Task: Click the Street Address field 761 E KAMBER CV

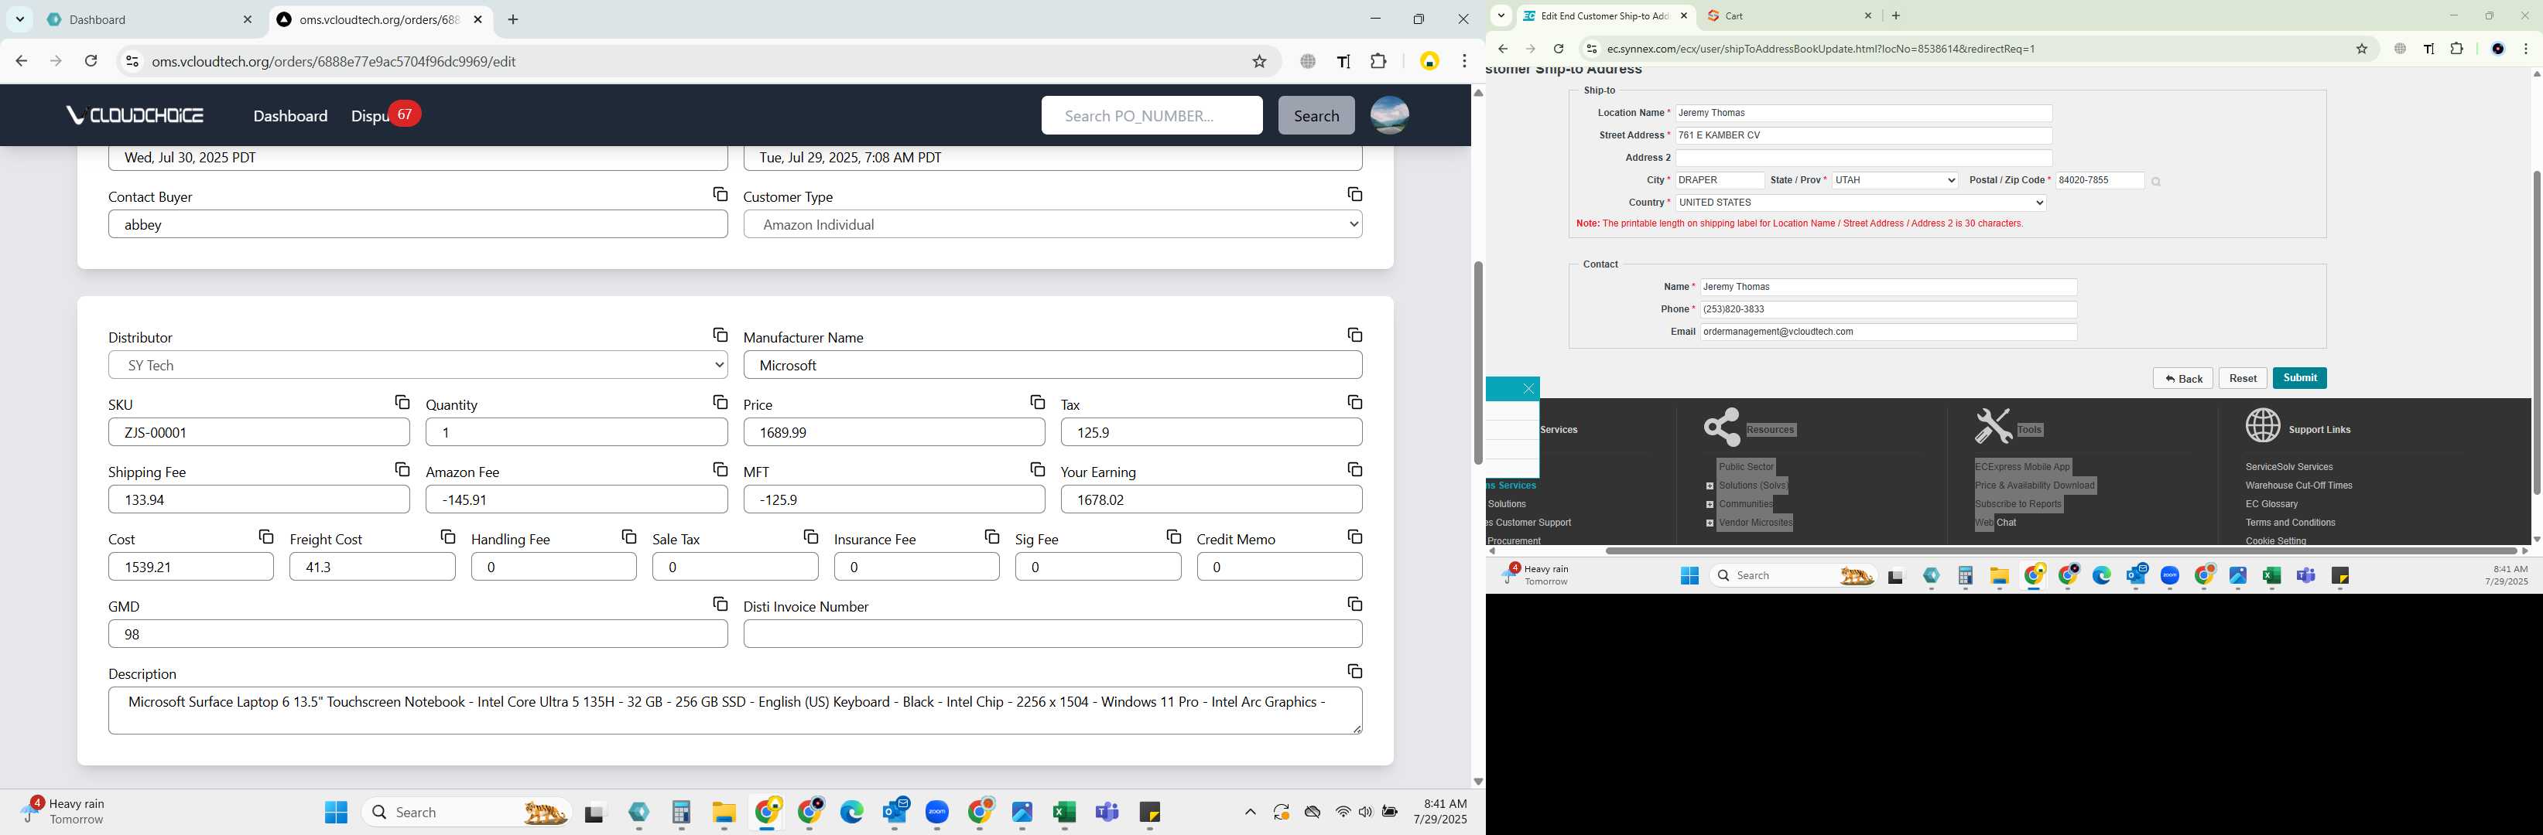Action: (1863, 136)
